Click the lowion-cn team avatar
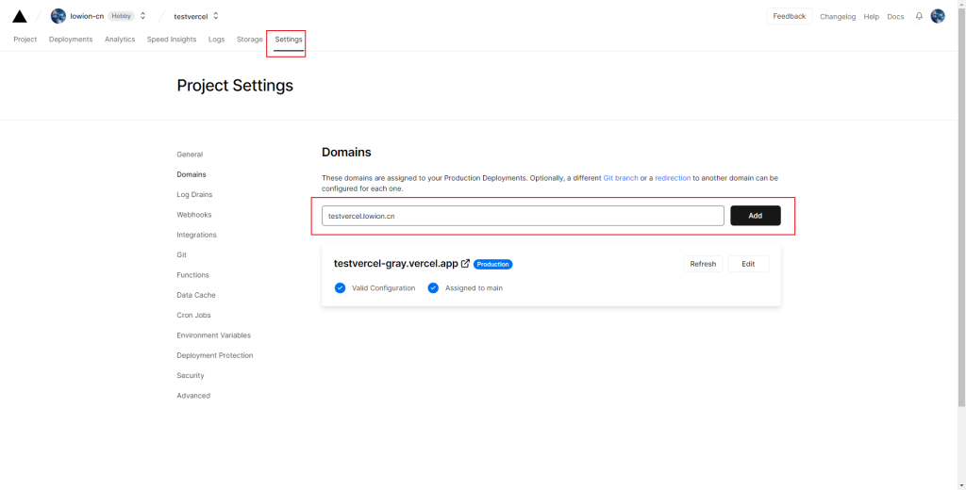 click(x=58, y=16)
